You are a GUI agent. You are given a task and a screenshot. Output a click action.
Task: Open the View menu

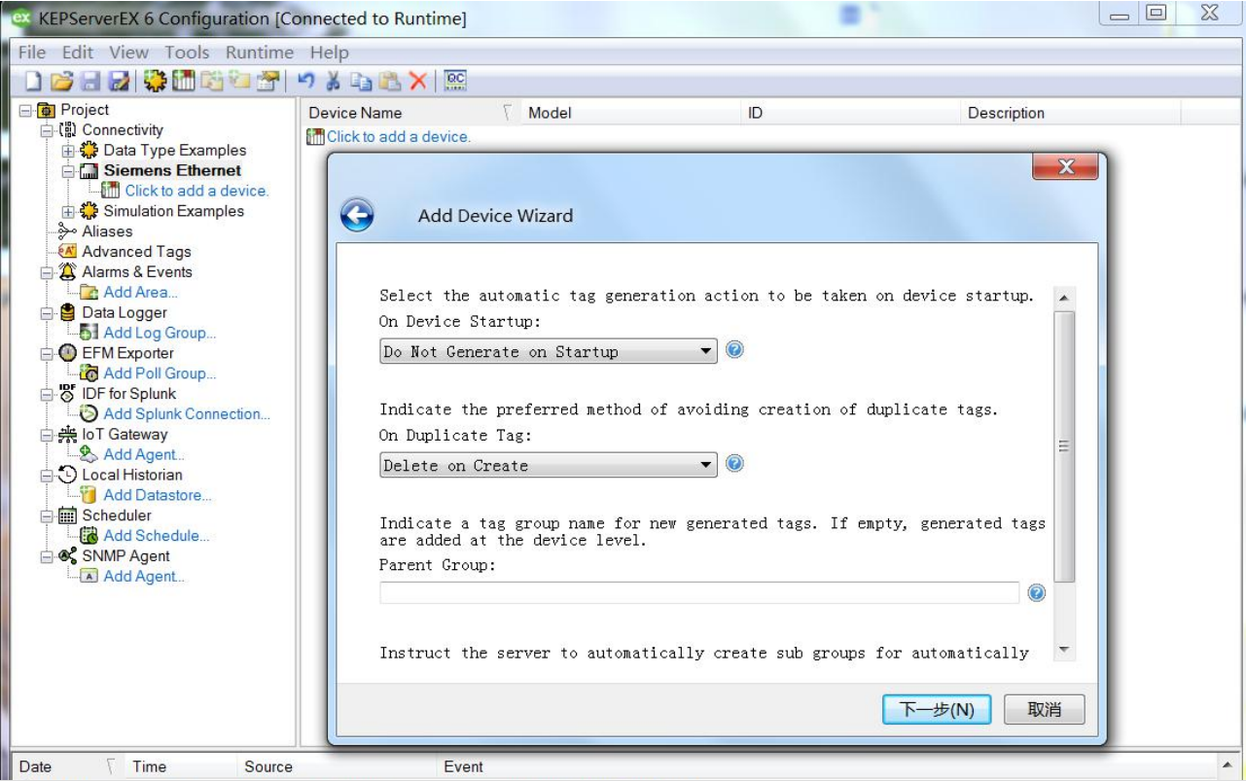(128, 53)
